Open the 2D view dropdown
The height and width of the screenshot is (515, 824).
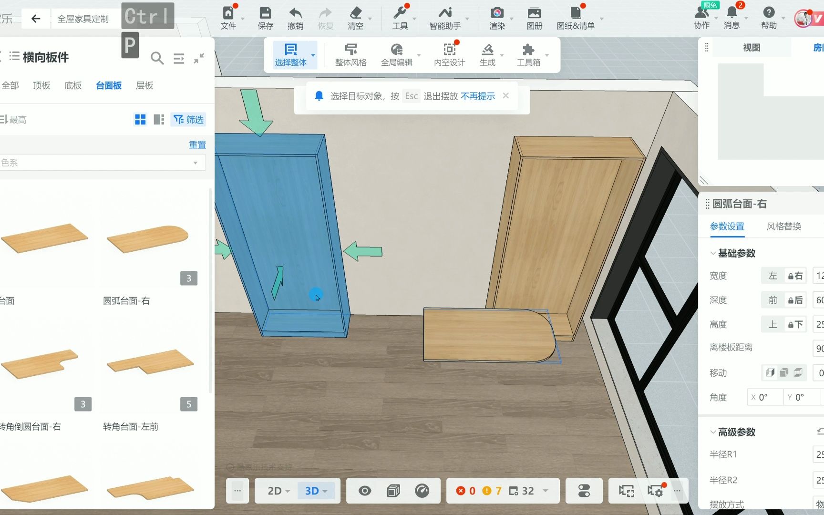278,491
